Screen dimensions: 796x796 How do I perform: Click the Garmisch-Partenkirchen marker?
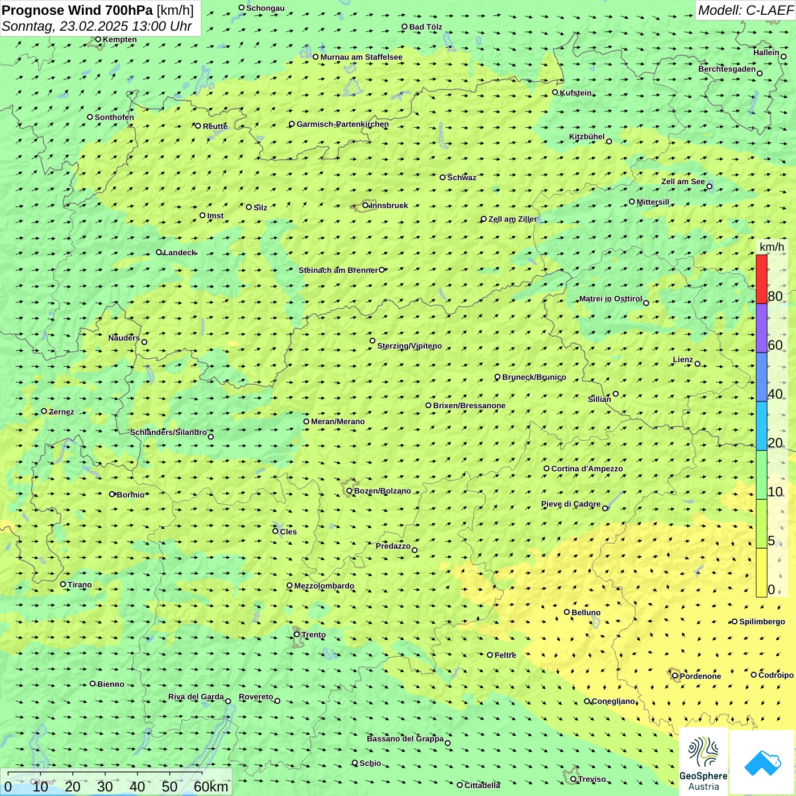(292, 124)
